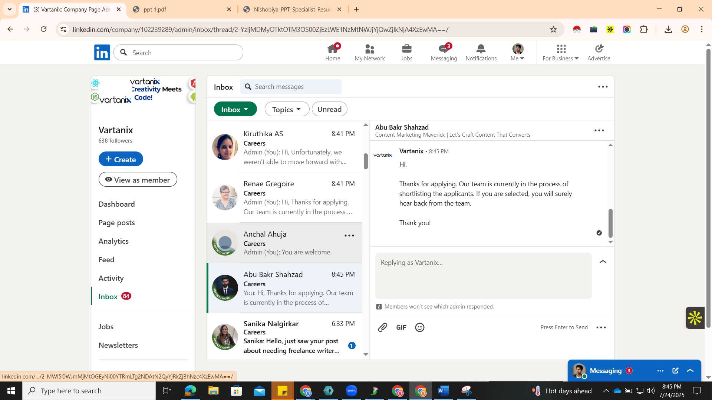The image size is (712, 400).
Task: Open Messaging in top navigation
Action: pos(444,52)
